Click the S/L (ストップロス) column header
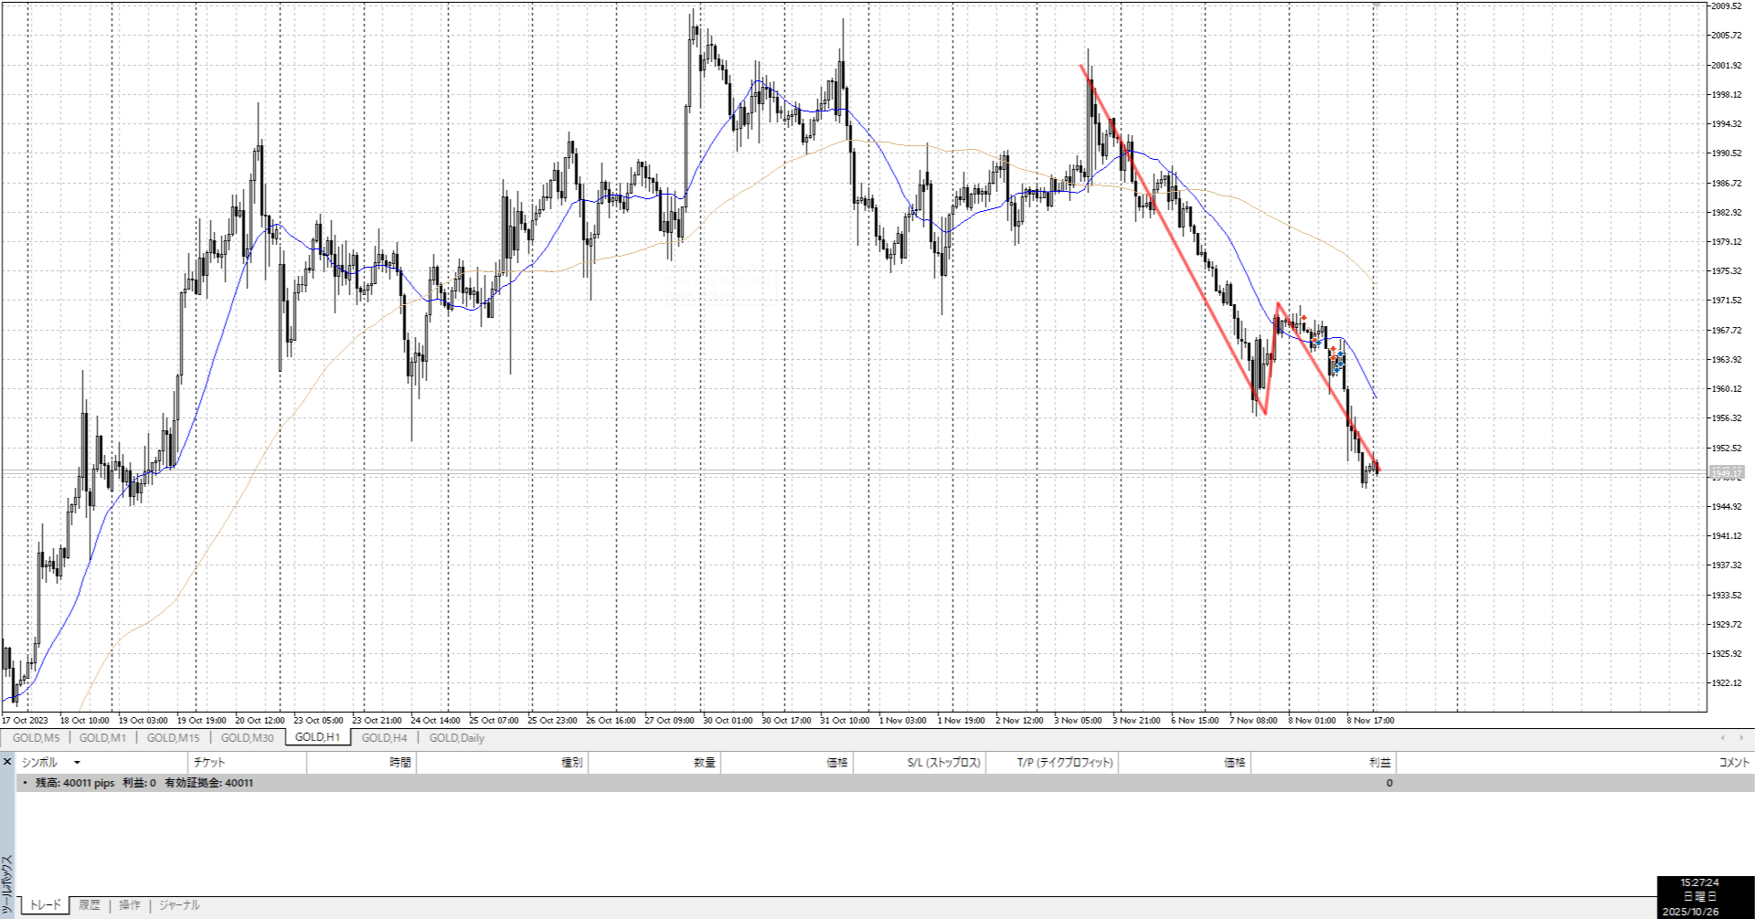The height and width of the screenshot is (919, 1755). click(x=943, y=763)
